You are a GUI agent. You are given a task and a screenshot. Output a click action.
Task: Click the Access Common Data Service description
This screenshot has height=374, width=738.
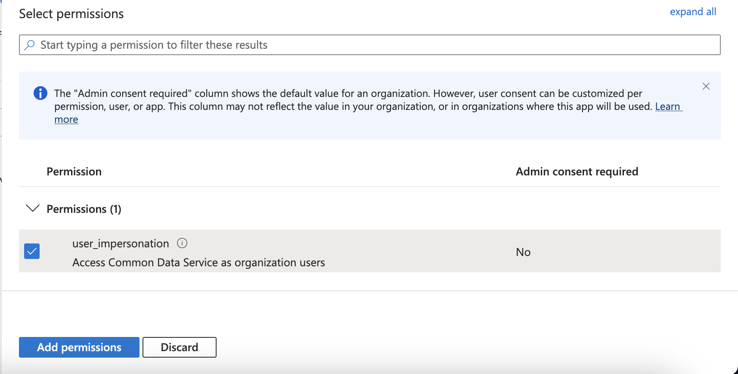(198, 262)
